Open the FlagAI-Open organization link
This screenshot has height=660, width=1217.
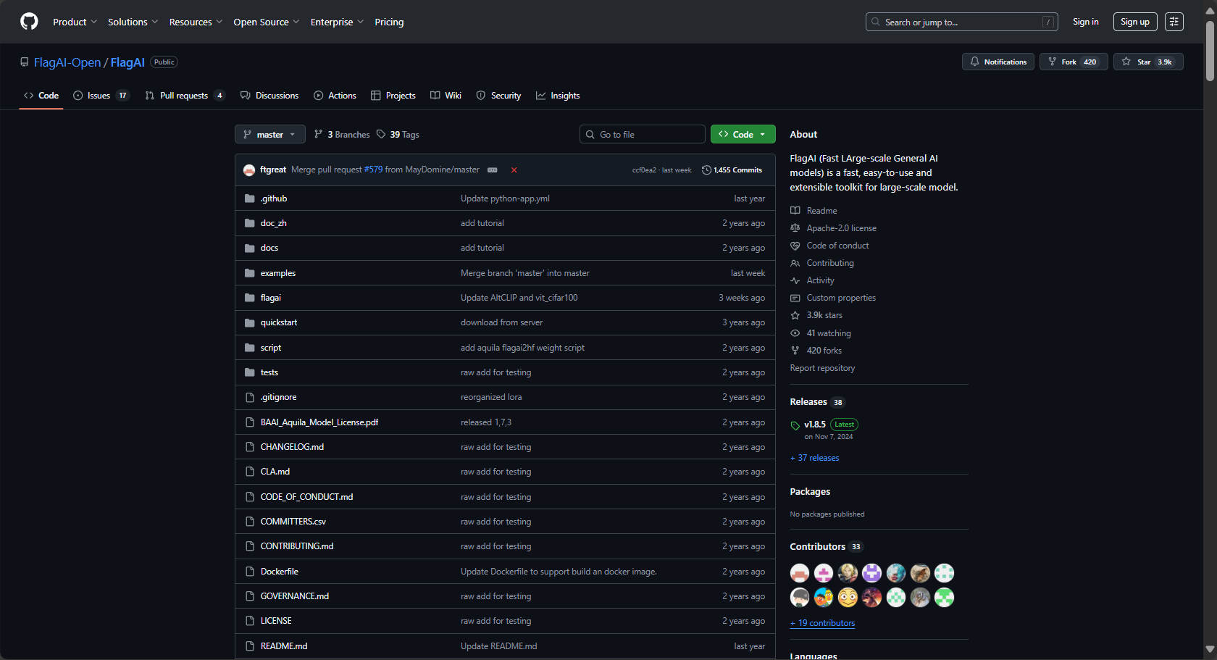coord(67,62)
